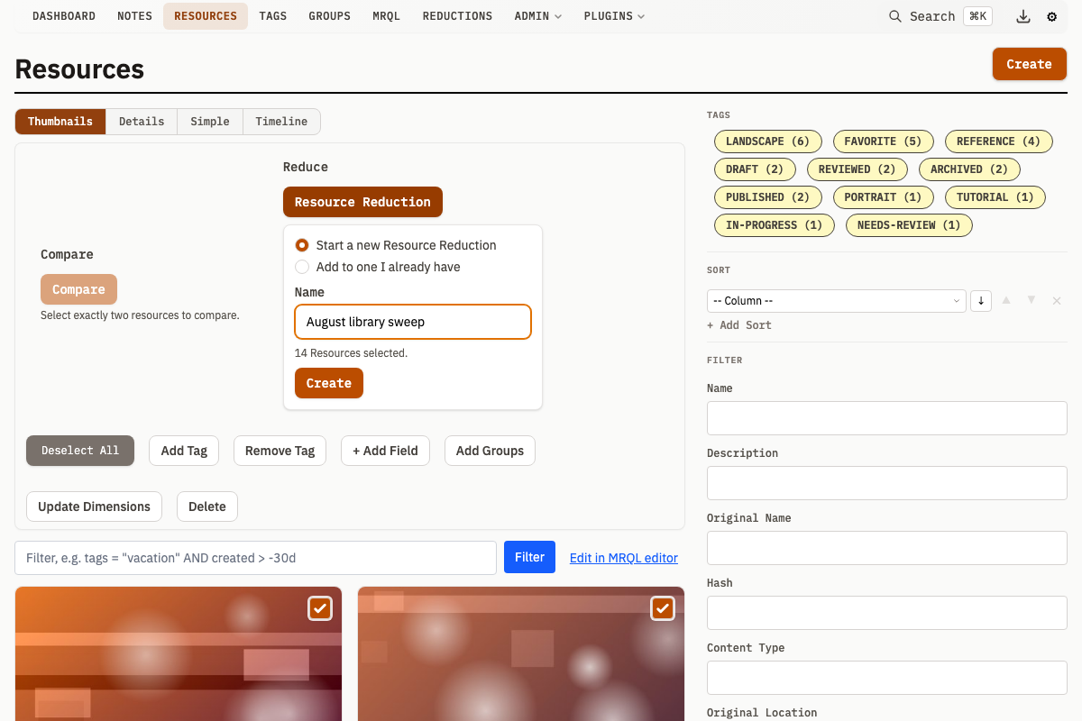
Task: Switch to Simple view tab
Action: coord(210,122)
